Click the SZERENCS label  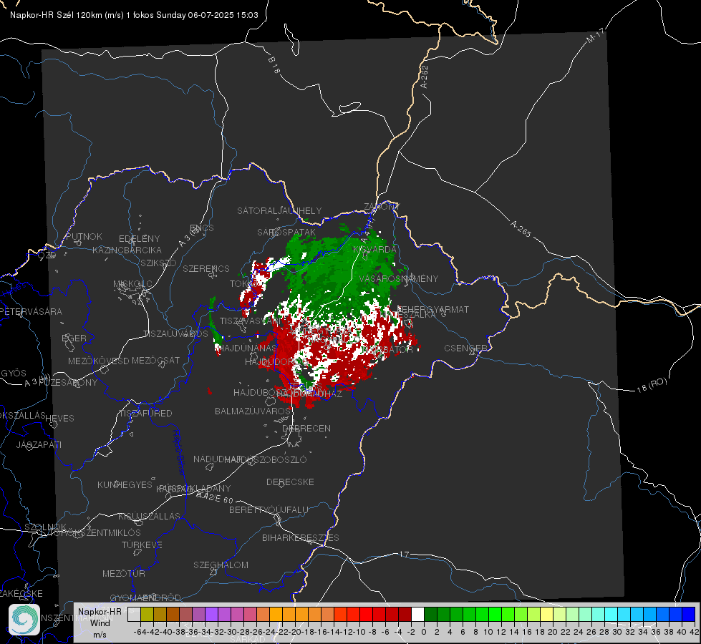point(206,268)
